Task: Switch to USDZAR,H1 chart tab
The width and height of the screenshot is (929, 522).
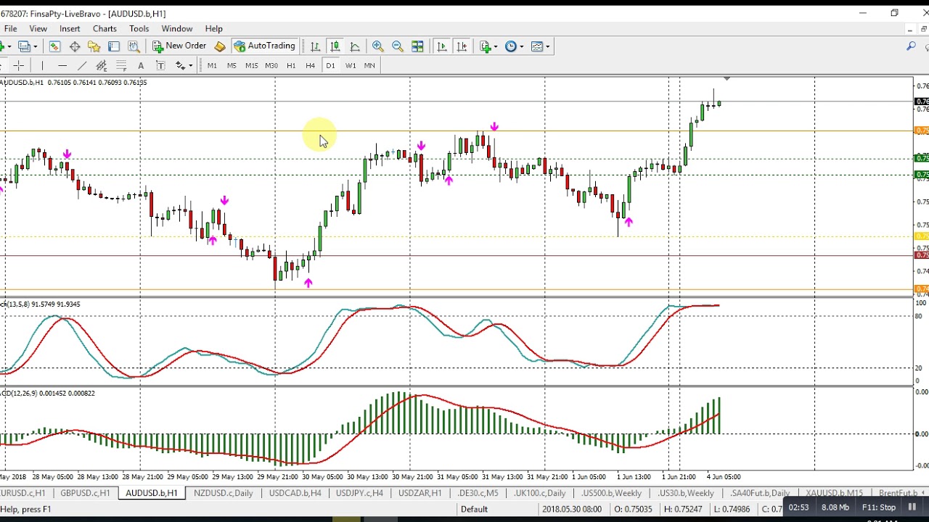Action: pyautogui.click(x=420, y=493)
